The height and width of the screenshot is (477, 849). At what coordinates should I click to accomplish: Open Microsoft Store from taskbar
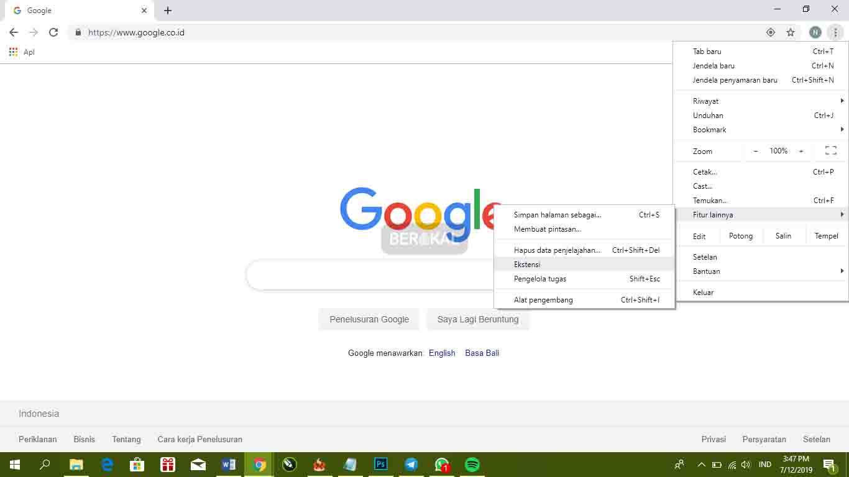pyautogui.click(x=137, y=465)
